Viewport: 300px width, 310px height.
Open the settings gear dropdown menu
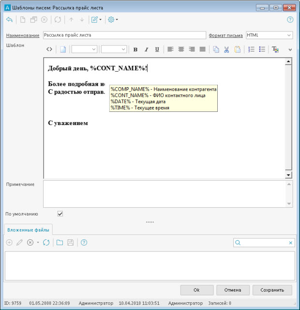click(x=113, y=20)
